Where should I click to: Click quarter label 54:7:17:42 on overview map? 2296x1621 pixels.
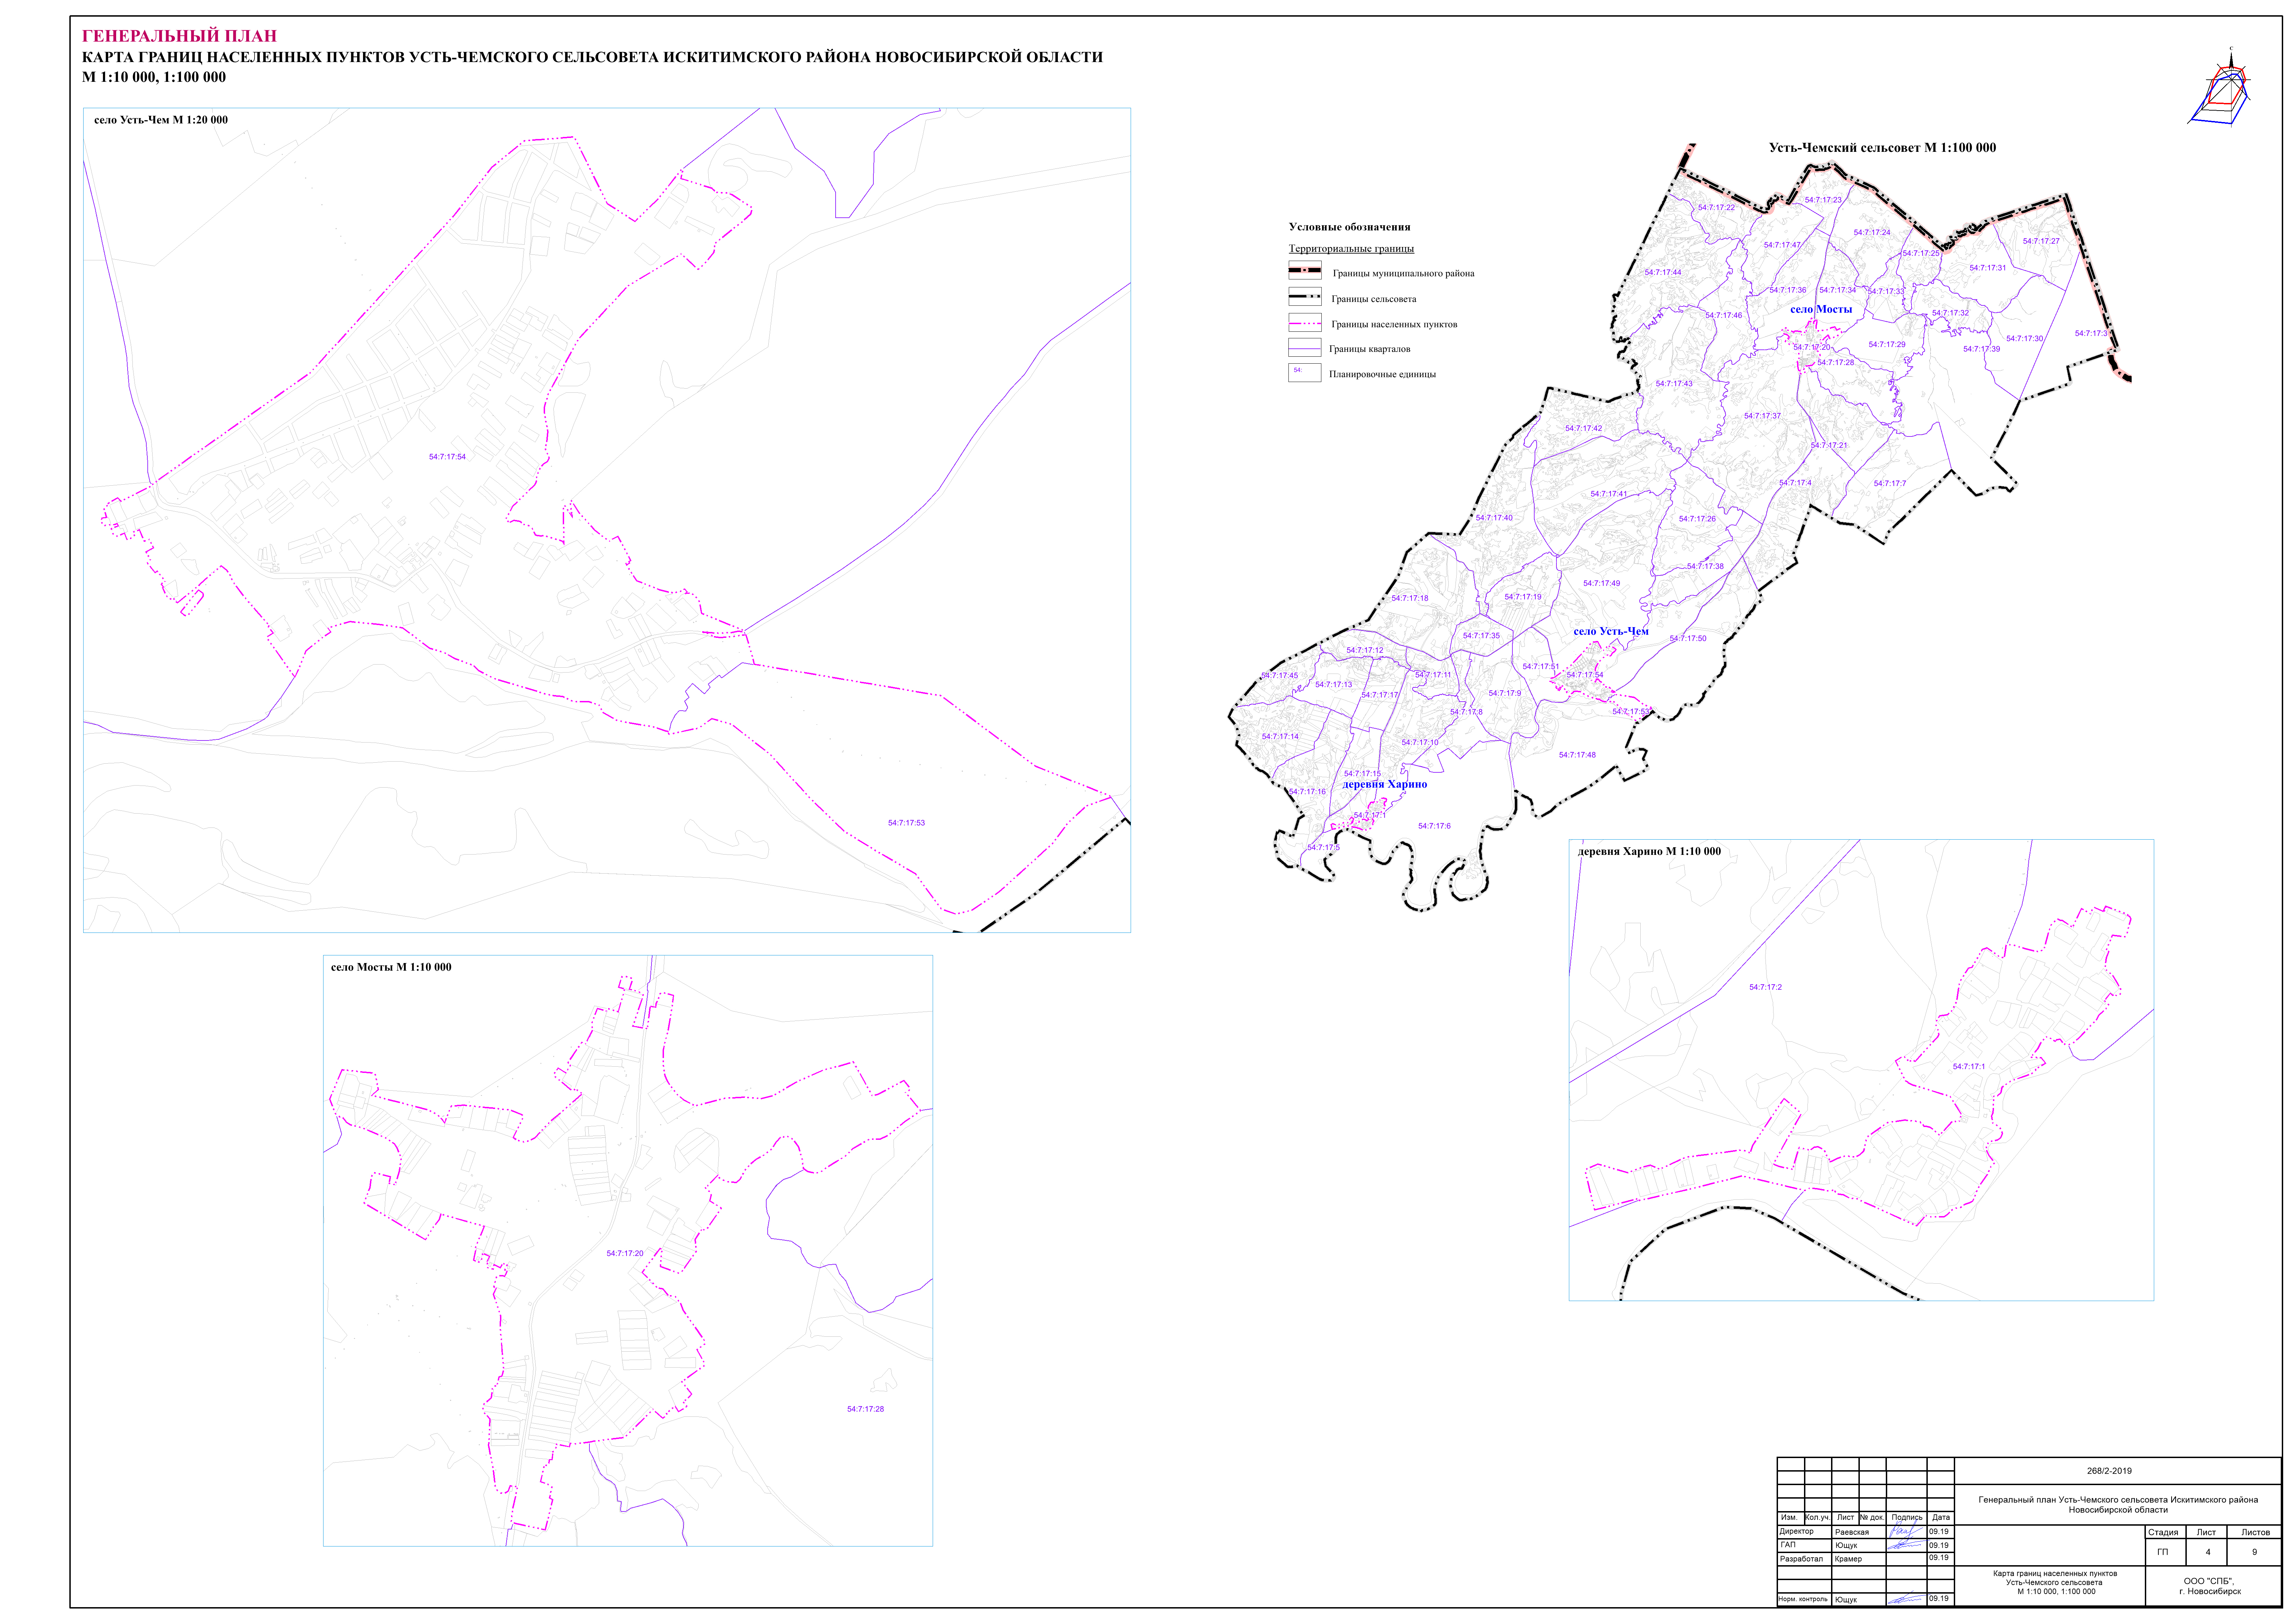tap(1583, 428)
